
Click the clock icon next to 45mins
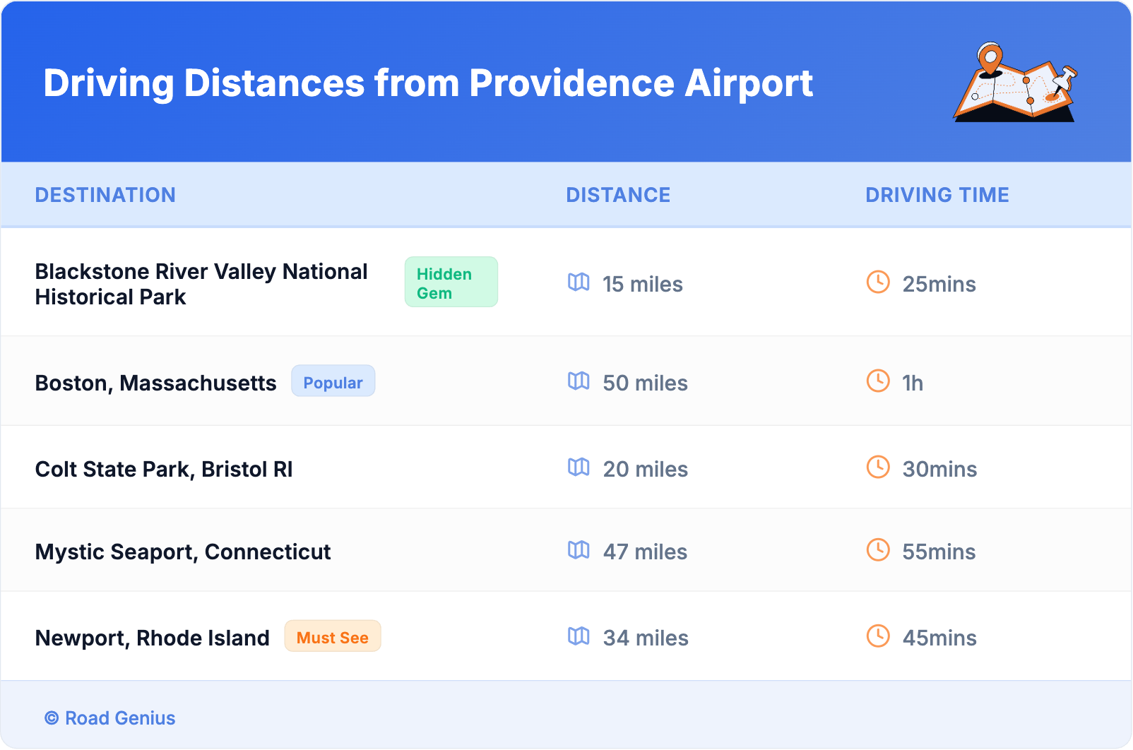878,636
